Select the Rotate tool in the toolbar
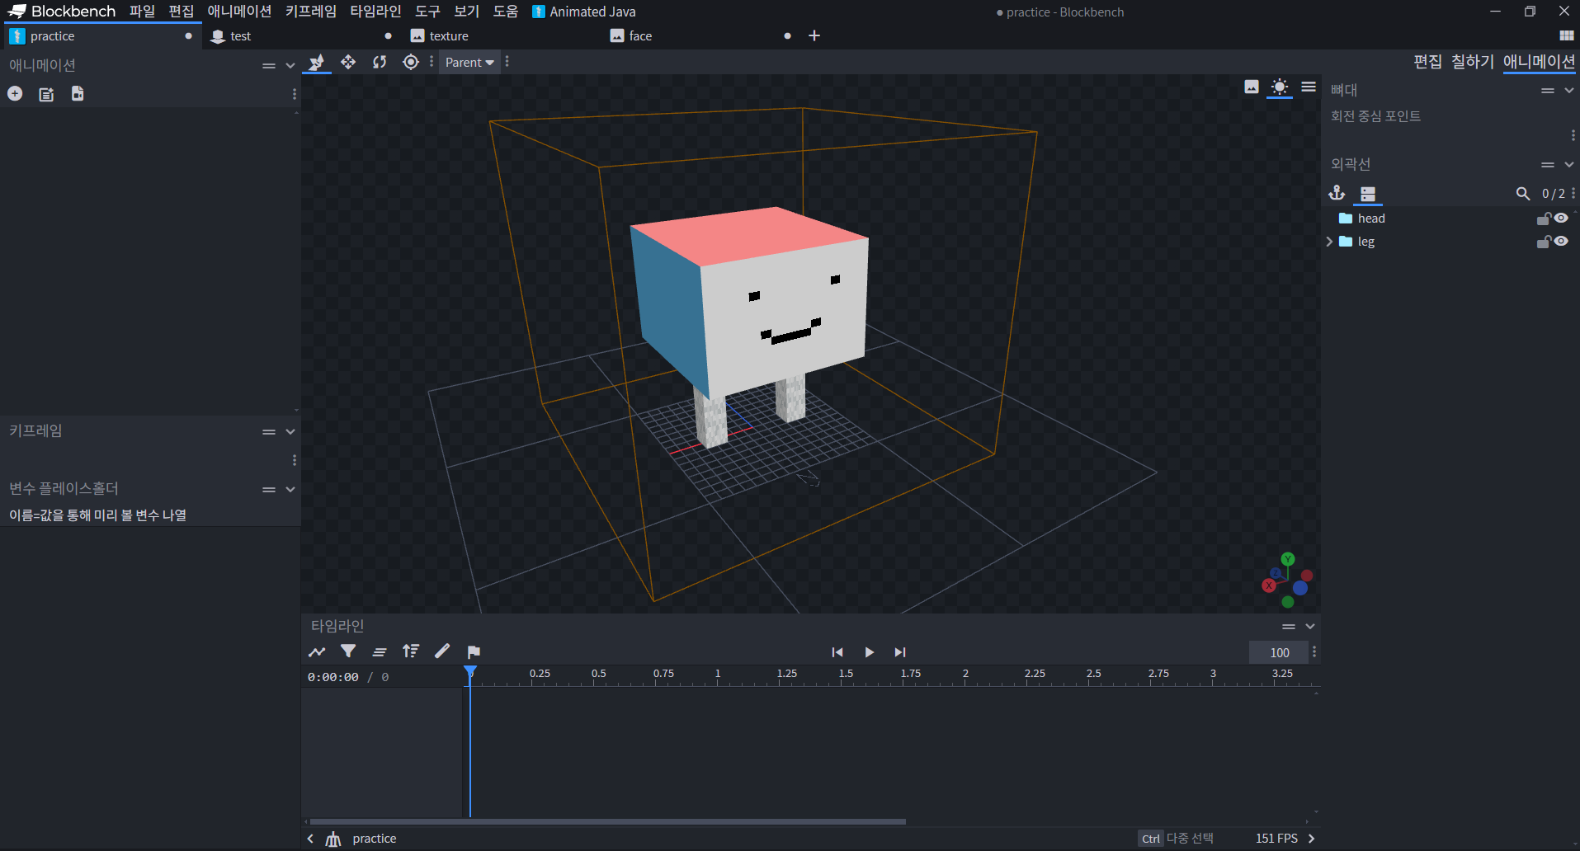This screenshot has height=851, width=1580. (x=380, y=63)
